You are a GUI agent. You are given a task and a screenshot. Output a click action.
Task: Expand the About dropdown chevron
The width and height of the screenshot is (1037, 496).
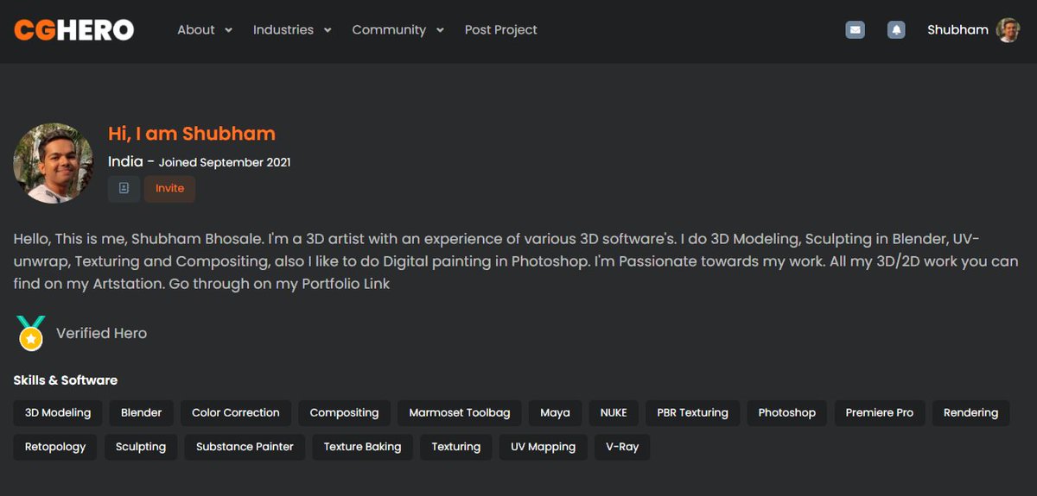[x=228, y=30]
